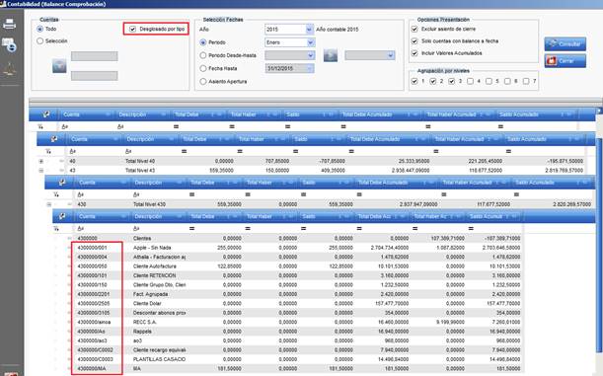603x376 pixels.
Task: Select Periodo Desde-Hasta radio button
Action: (x=203, y=55)
